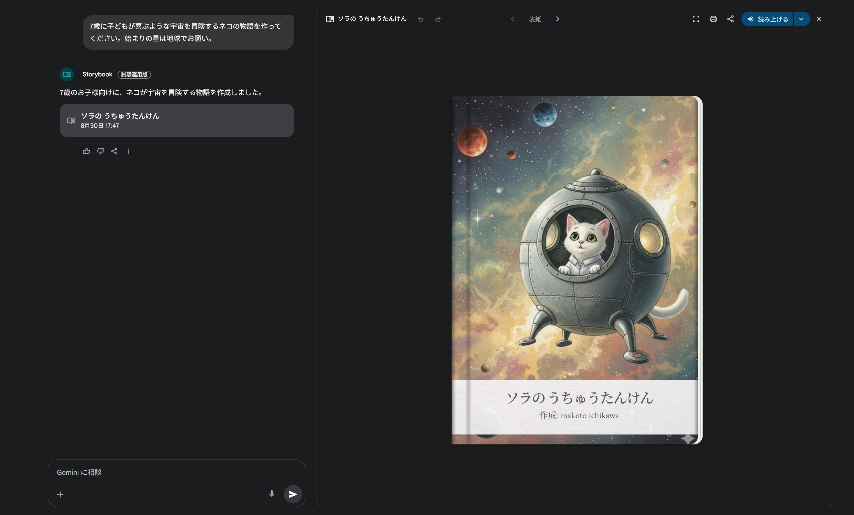Click the fullscreen icon in storybook toolbar
This screenshot has width=854, height=515.
point(696,19)
